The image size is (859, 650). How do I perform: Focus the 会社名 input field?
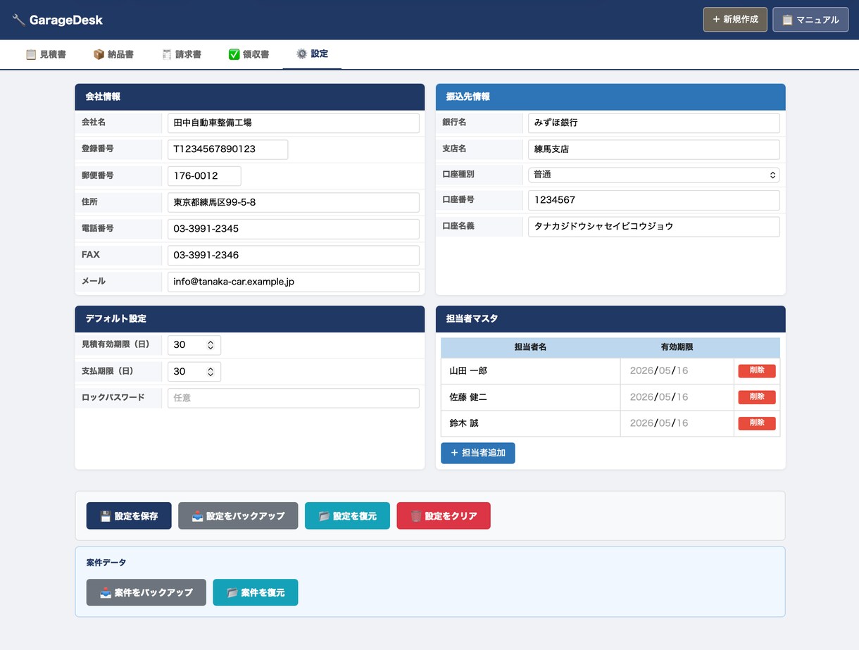pyautogui.click(x=294, y=123)
